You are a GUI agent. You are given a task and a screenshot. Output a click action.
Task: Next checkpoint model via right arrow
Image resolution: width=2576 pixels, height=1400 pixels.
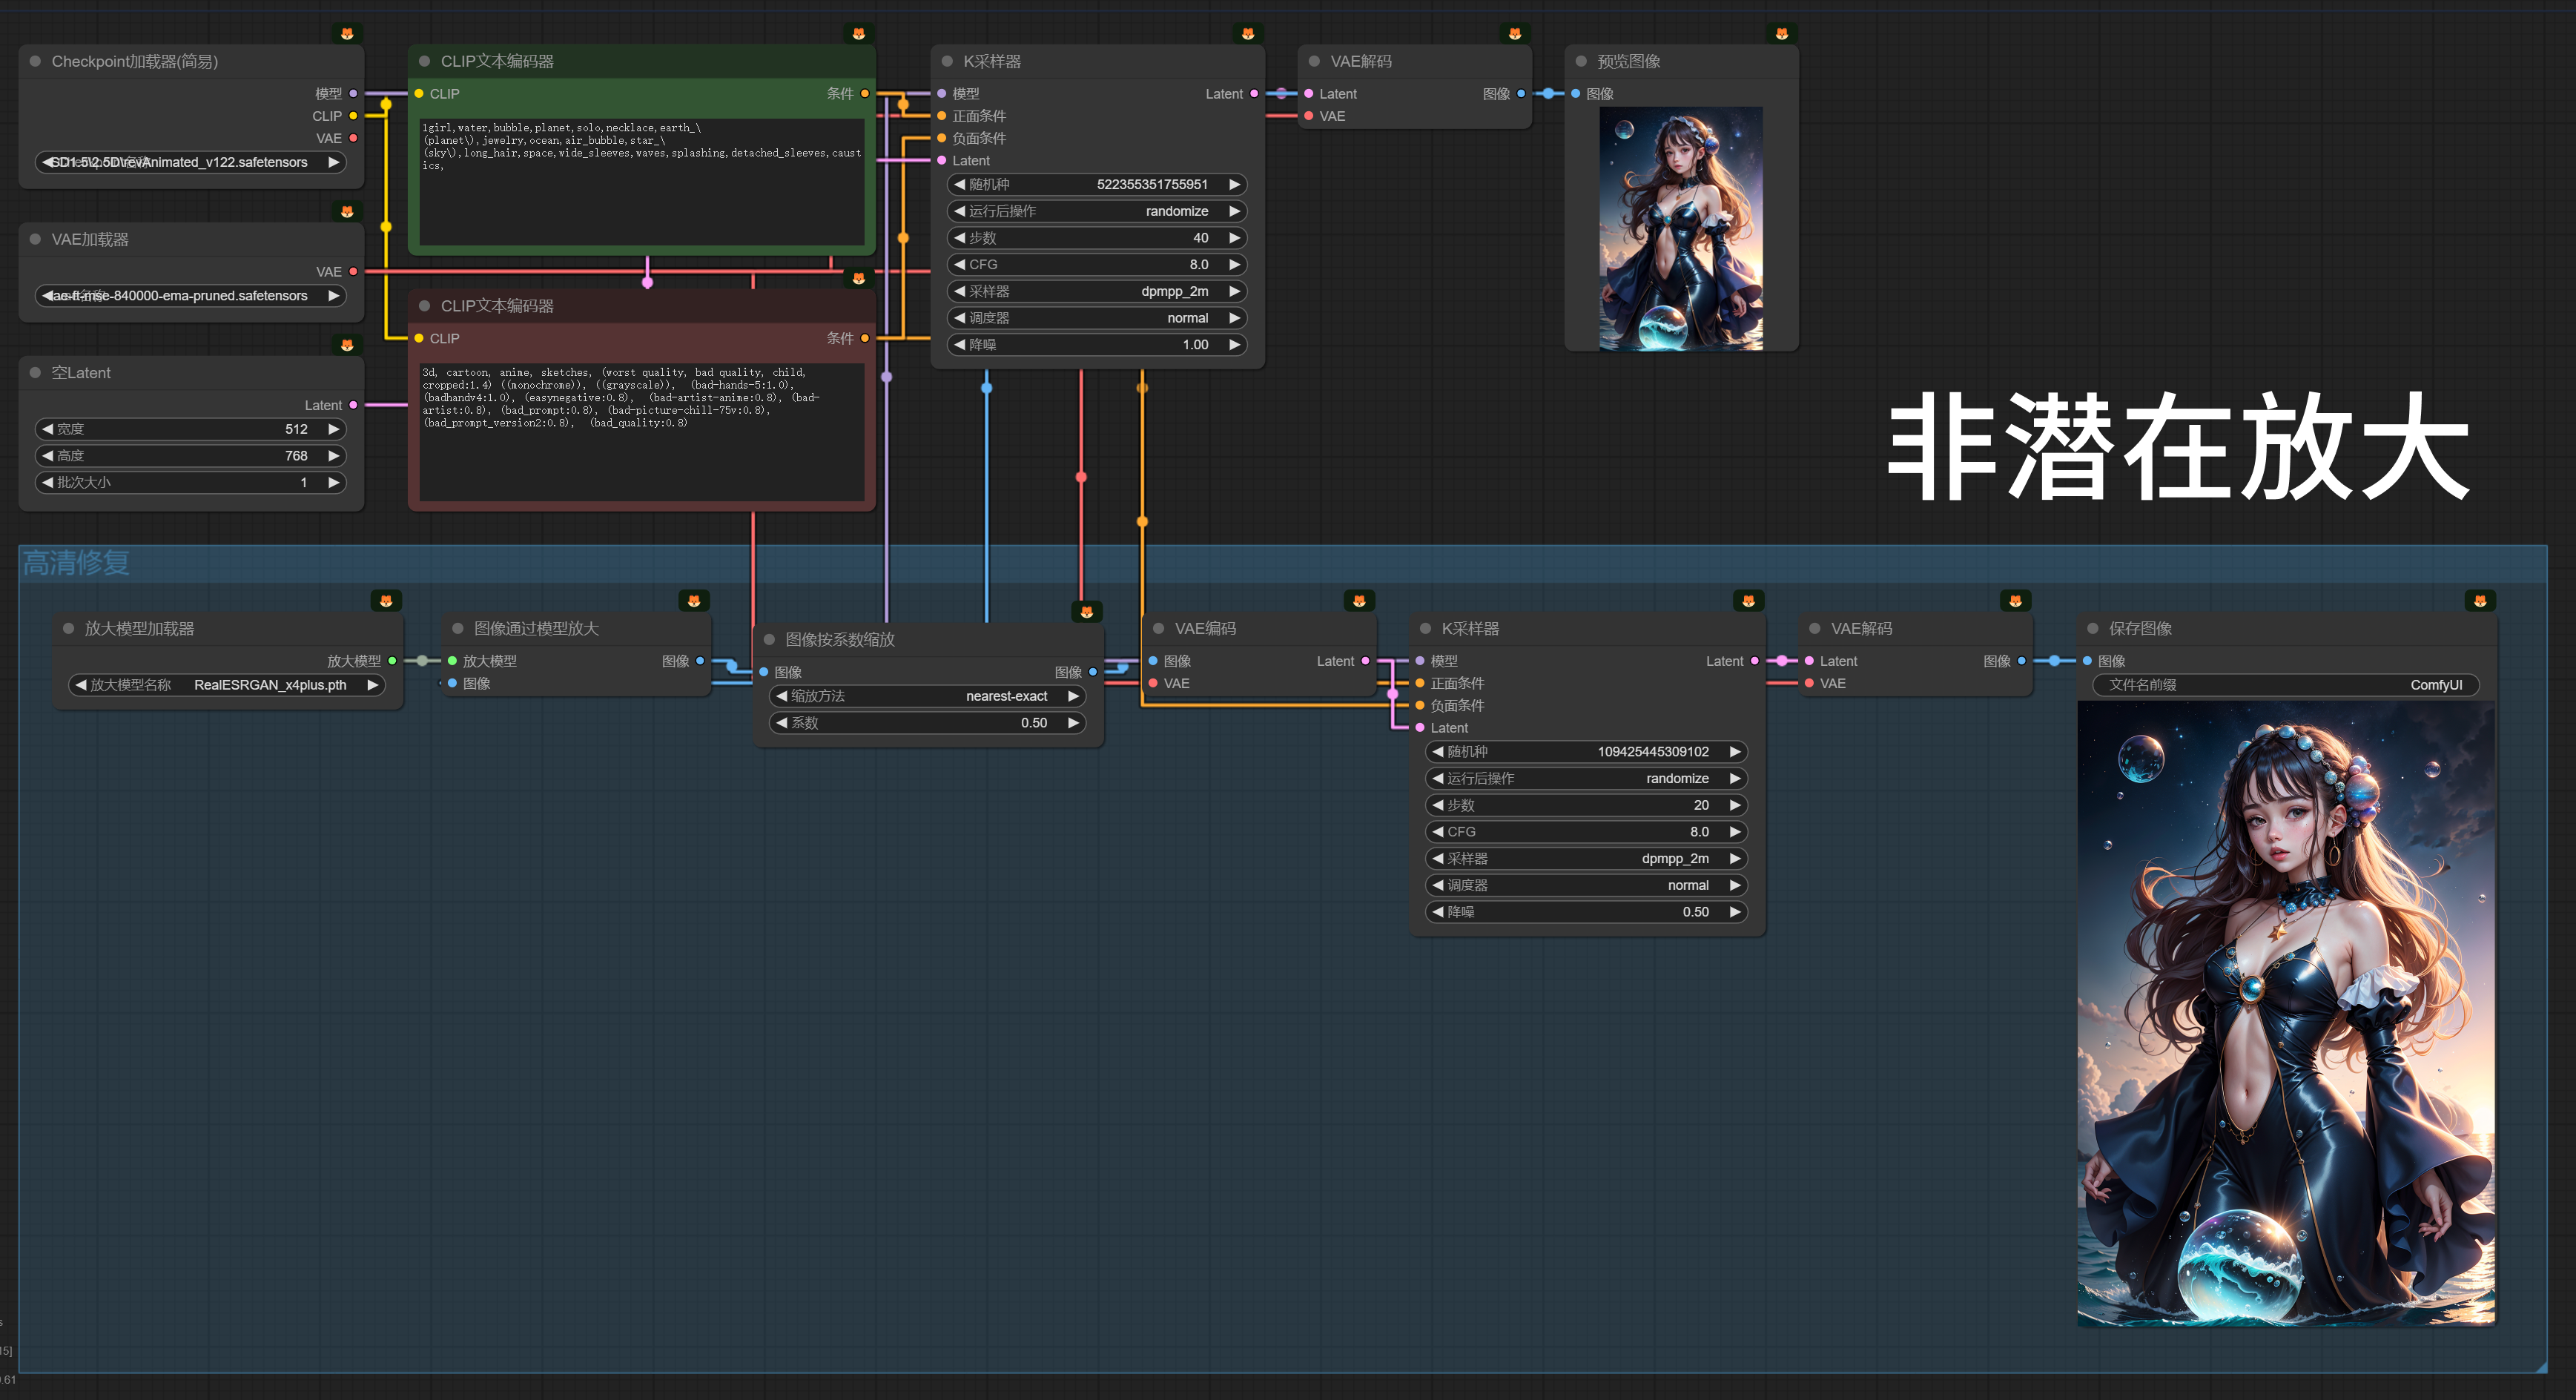coord(334,162)
